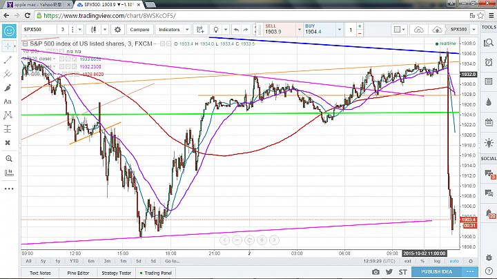Expand Publish Idea ellipsis options
Screen dimensions: 497x279
tap(470, 271)
